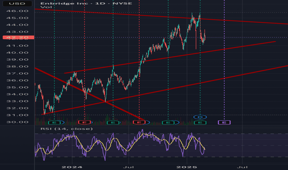This screenshot has width=288, height=170.
Task: Click the Enbridge Inc · 1D · NYSE title
Action: coord(86,3)
